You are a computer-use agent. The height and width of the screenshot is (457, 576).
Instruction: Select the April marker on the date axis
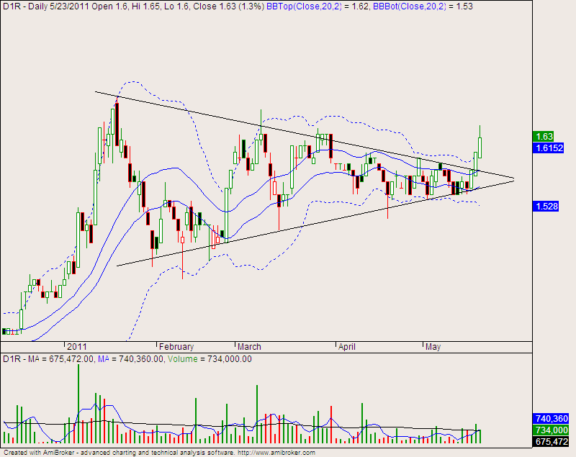[x=348, y=345]
